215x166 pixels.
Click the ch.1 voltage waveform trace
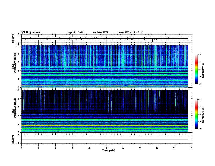(x=105, y=39)
